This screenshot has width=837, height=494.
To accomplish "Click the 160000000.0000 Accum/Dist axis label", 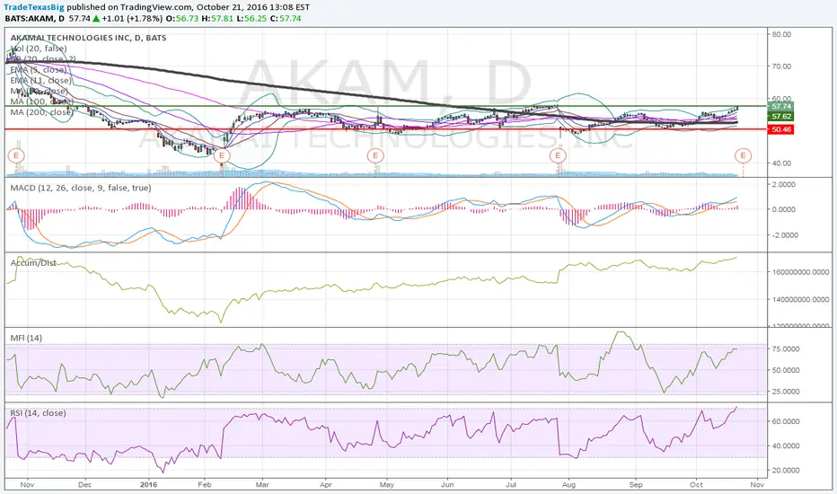I will (801, 272).
